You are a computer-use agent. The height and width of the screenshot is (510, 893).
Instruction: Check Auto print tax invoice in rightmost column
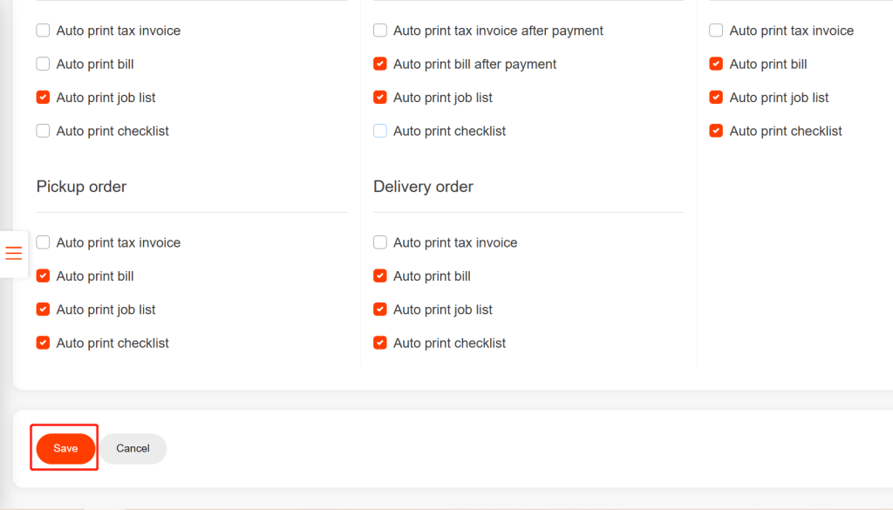click(x=716, y=31)
